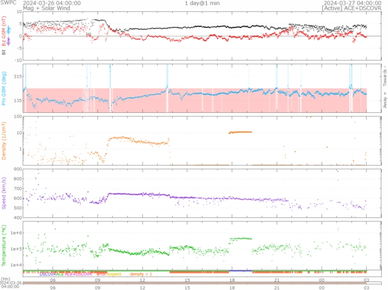Click the 100 tick on density axis

(18, 116)
